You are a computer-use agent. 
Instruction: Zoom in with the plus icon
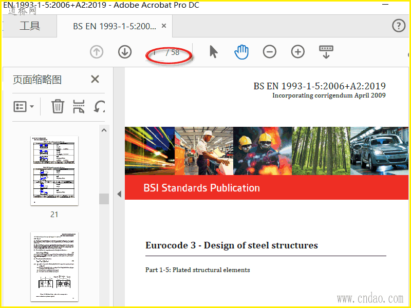click(x=298, y=52)
